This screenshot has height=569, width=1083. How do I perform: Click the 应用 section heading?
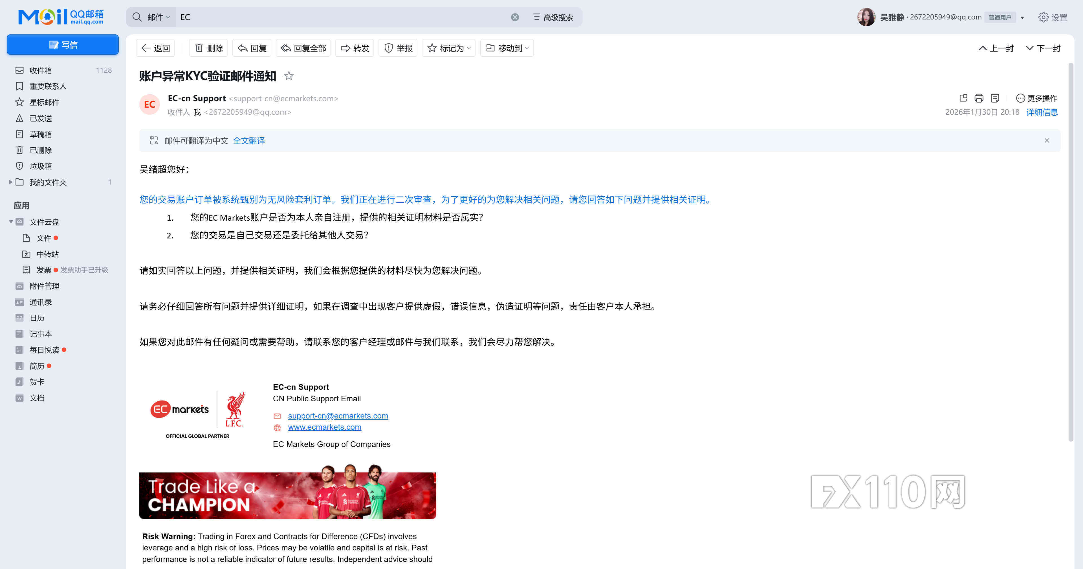click(x=21, y=205)
